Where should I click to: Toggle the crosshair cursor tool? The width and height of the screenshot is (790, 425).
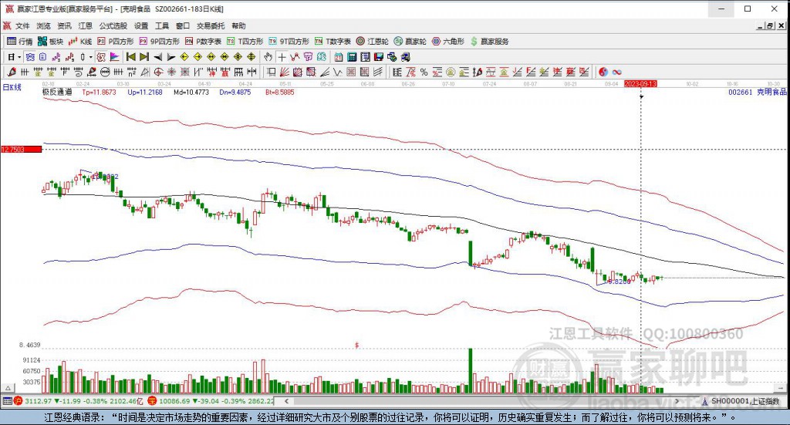[282, 57]
